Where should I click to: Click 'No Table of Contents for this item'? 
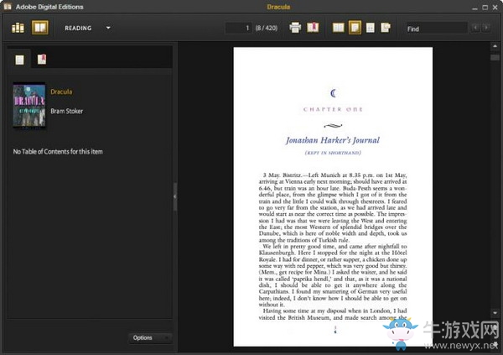point(58,152)
